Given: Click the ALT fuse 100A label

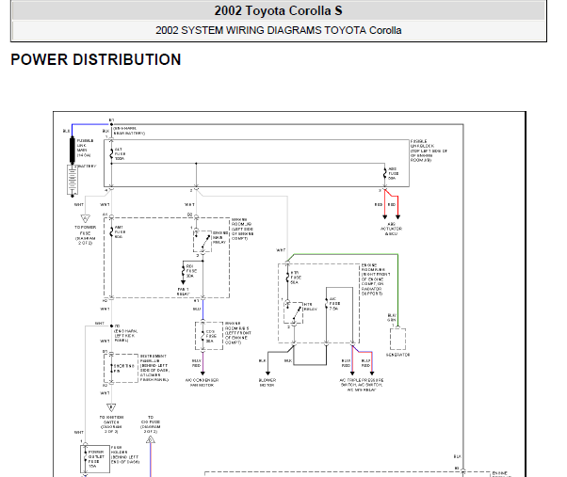Looking at the screenshot, I should (x=120, y=153).
